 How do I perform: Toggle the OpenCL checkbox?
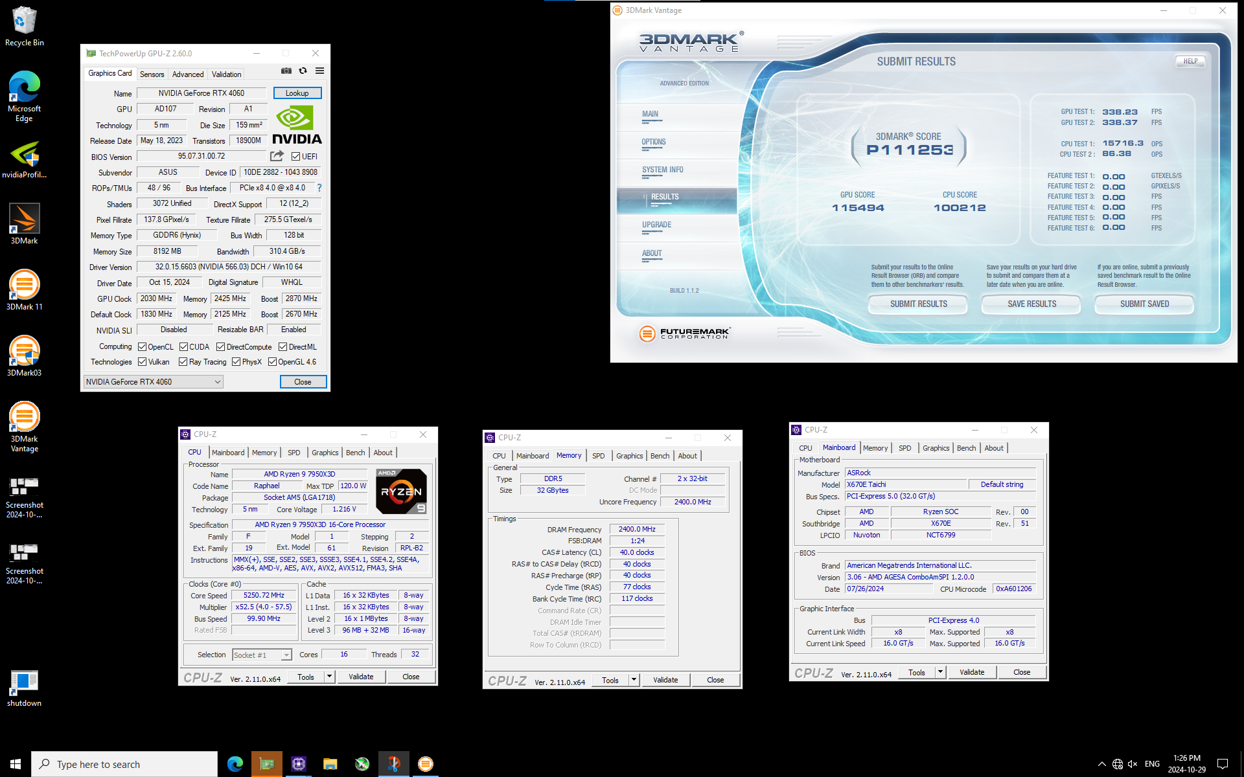point(142,347)
